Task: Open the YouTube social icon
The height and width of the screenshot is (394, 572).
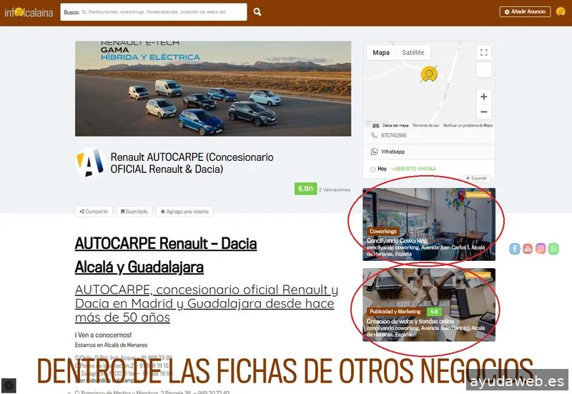Action: click(x=528, y=249)
